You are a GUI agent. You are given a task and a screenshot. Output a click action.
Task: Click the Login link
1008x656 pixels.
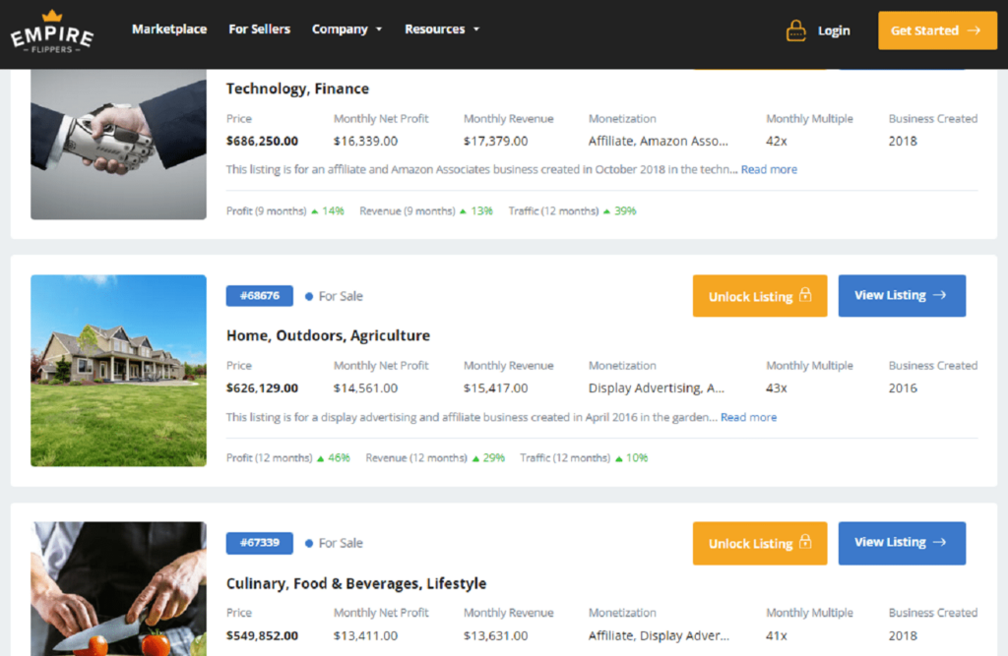pos(833,30)
